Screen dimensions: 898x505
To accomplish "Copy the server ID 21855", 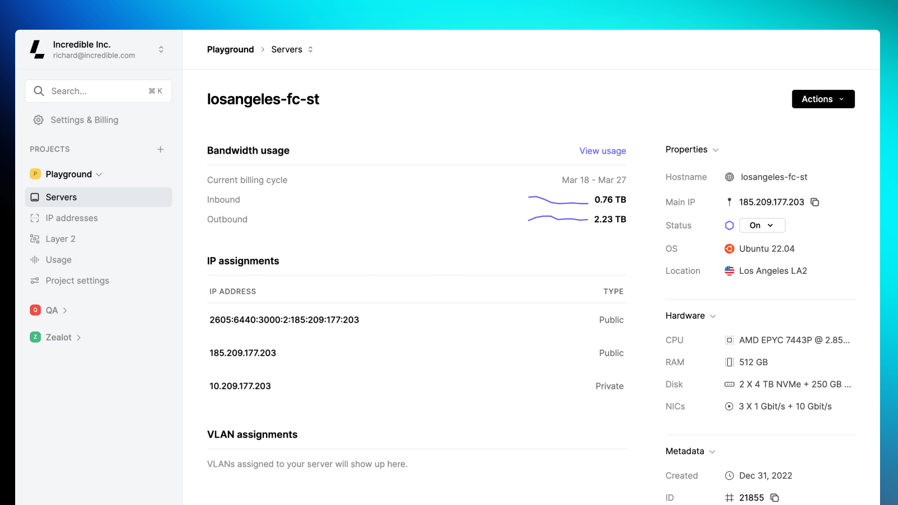I will 775,498.
